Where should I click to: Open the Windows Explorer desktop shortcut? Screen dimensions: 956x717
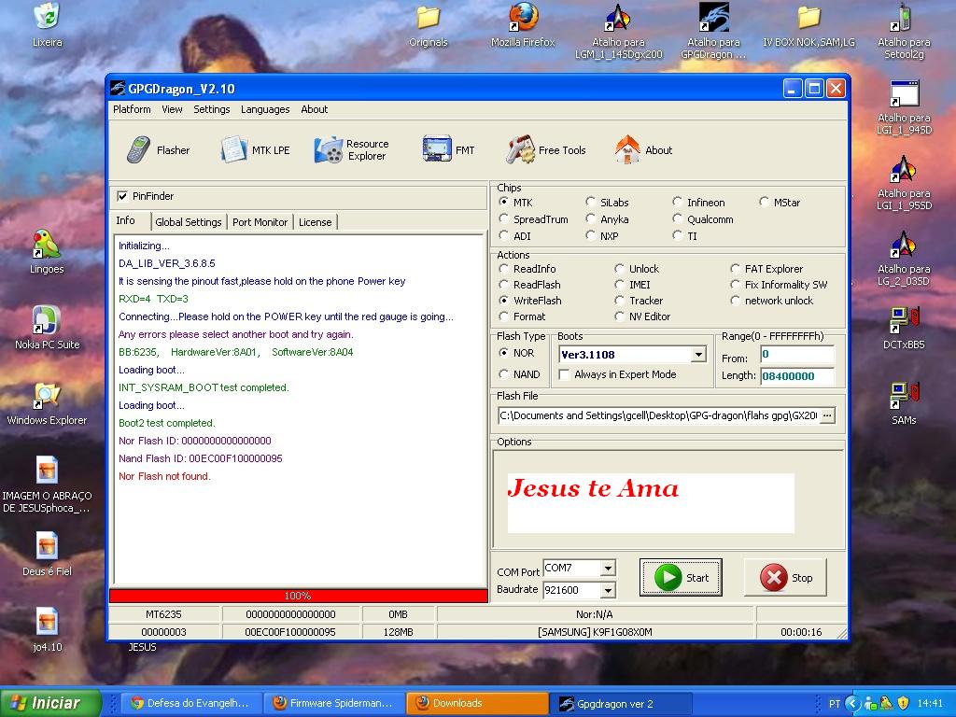click(47, 403)
